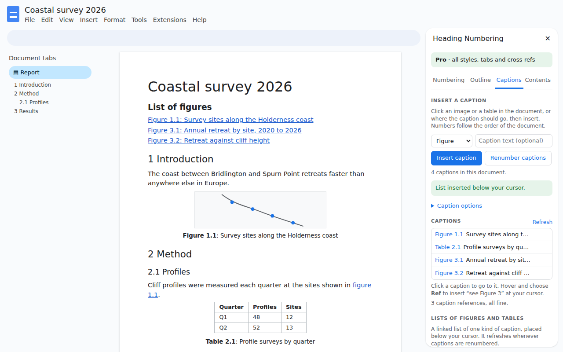Go to Figure 3.2 in captions list
This screenshot has width=563, height=352.
(x=492, y=273)
